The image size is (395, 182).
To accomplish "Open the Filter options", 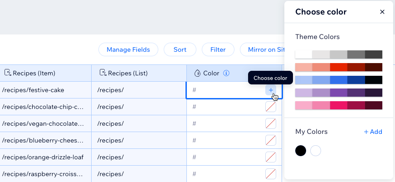I will tap(218, 49).
